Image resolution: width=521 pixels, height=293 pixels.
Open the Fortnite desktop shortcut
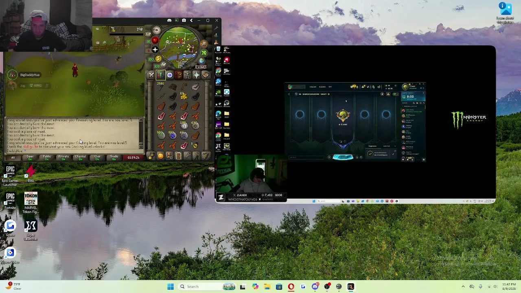pyautogui.click(x=10, y=201)
